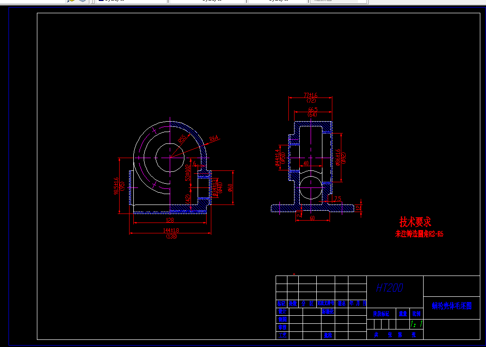
Task: Select the (138) reference dimension text
Action: tap(172, 237)
